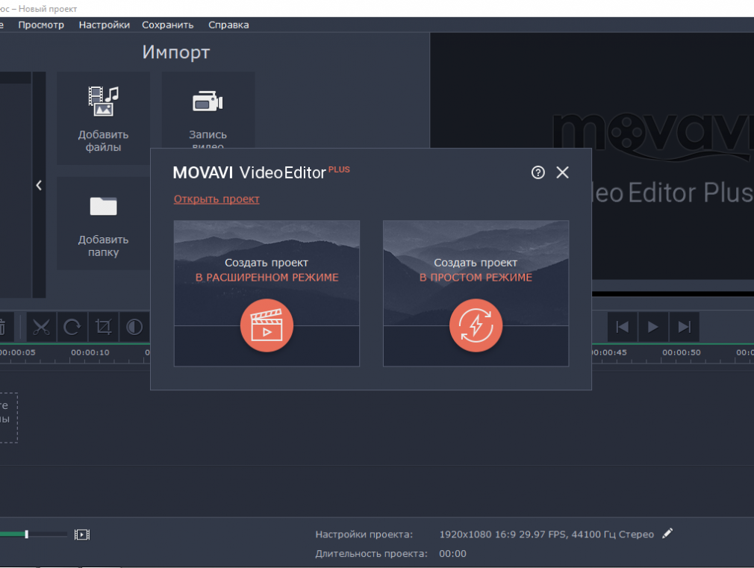Click the clapperboard icon in the dialog
This screenshot has height=568, width=754.
[267, 325]
